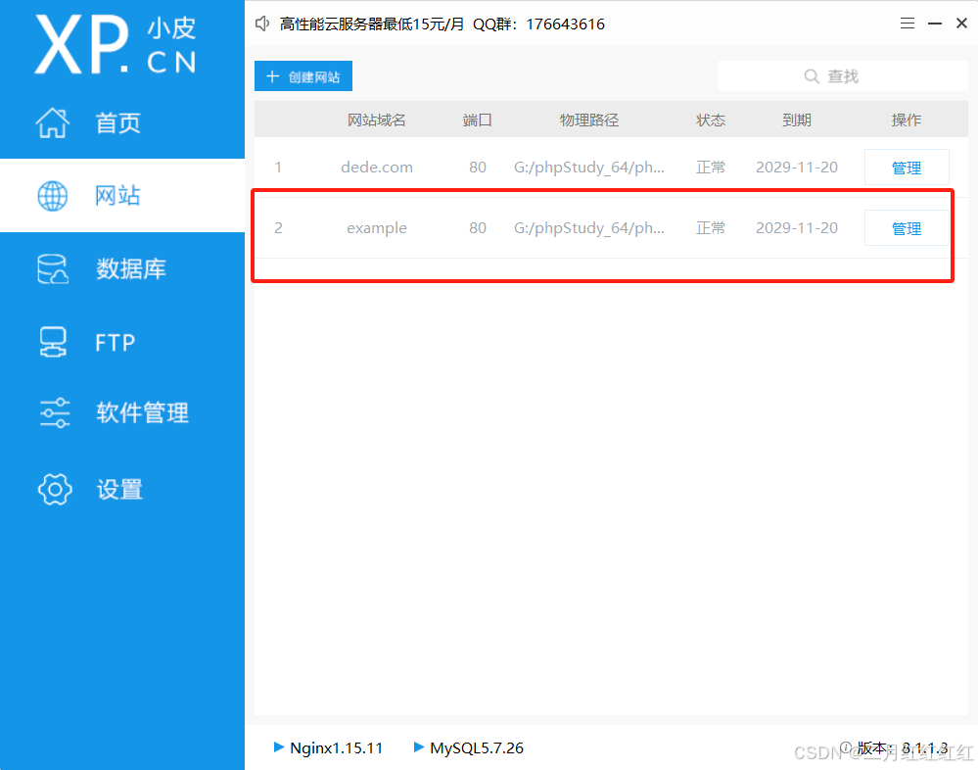The width and height of the screenshot is (978, 770).
Task: Click 管理 button for dede.com
Action: pyautogui.click(x=907, y=168)
